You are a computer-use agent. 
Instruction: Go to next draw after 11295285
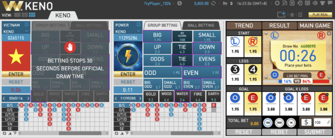point(139,98)
